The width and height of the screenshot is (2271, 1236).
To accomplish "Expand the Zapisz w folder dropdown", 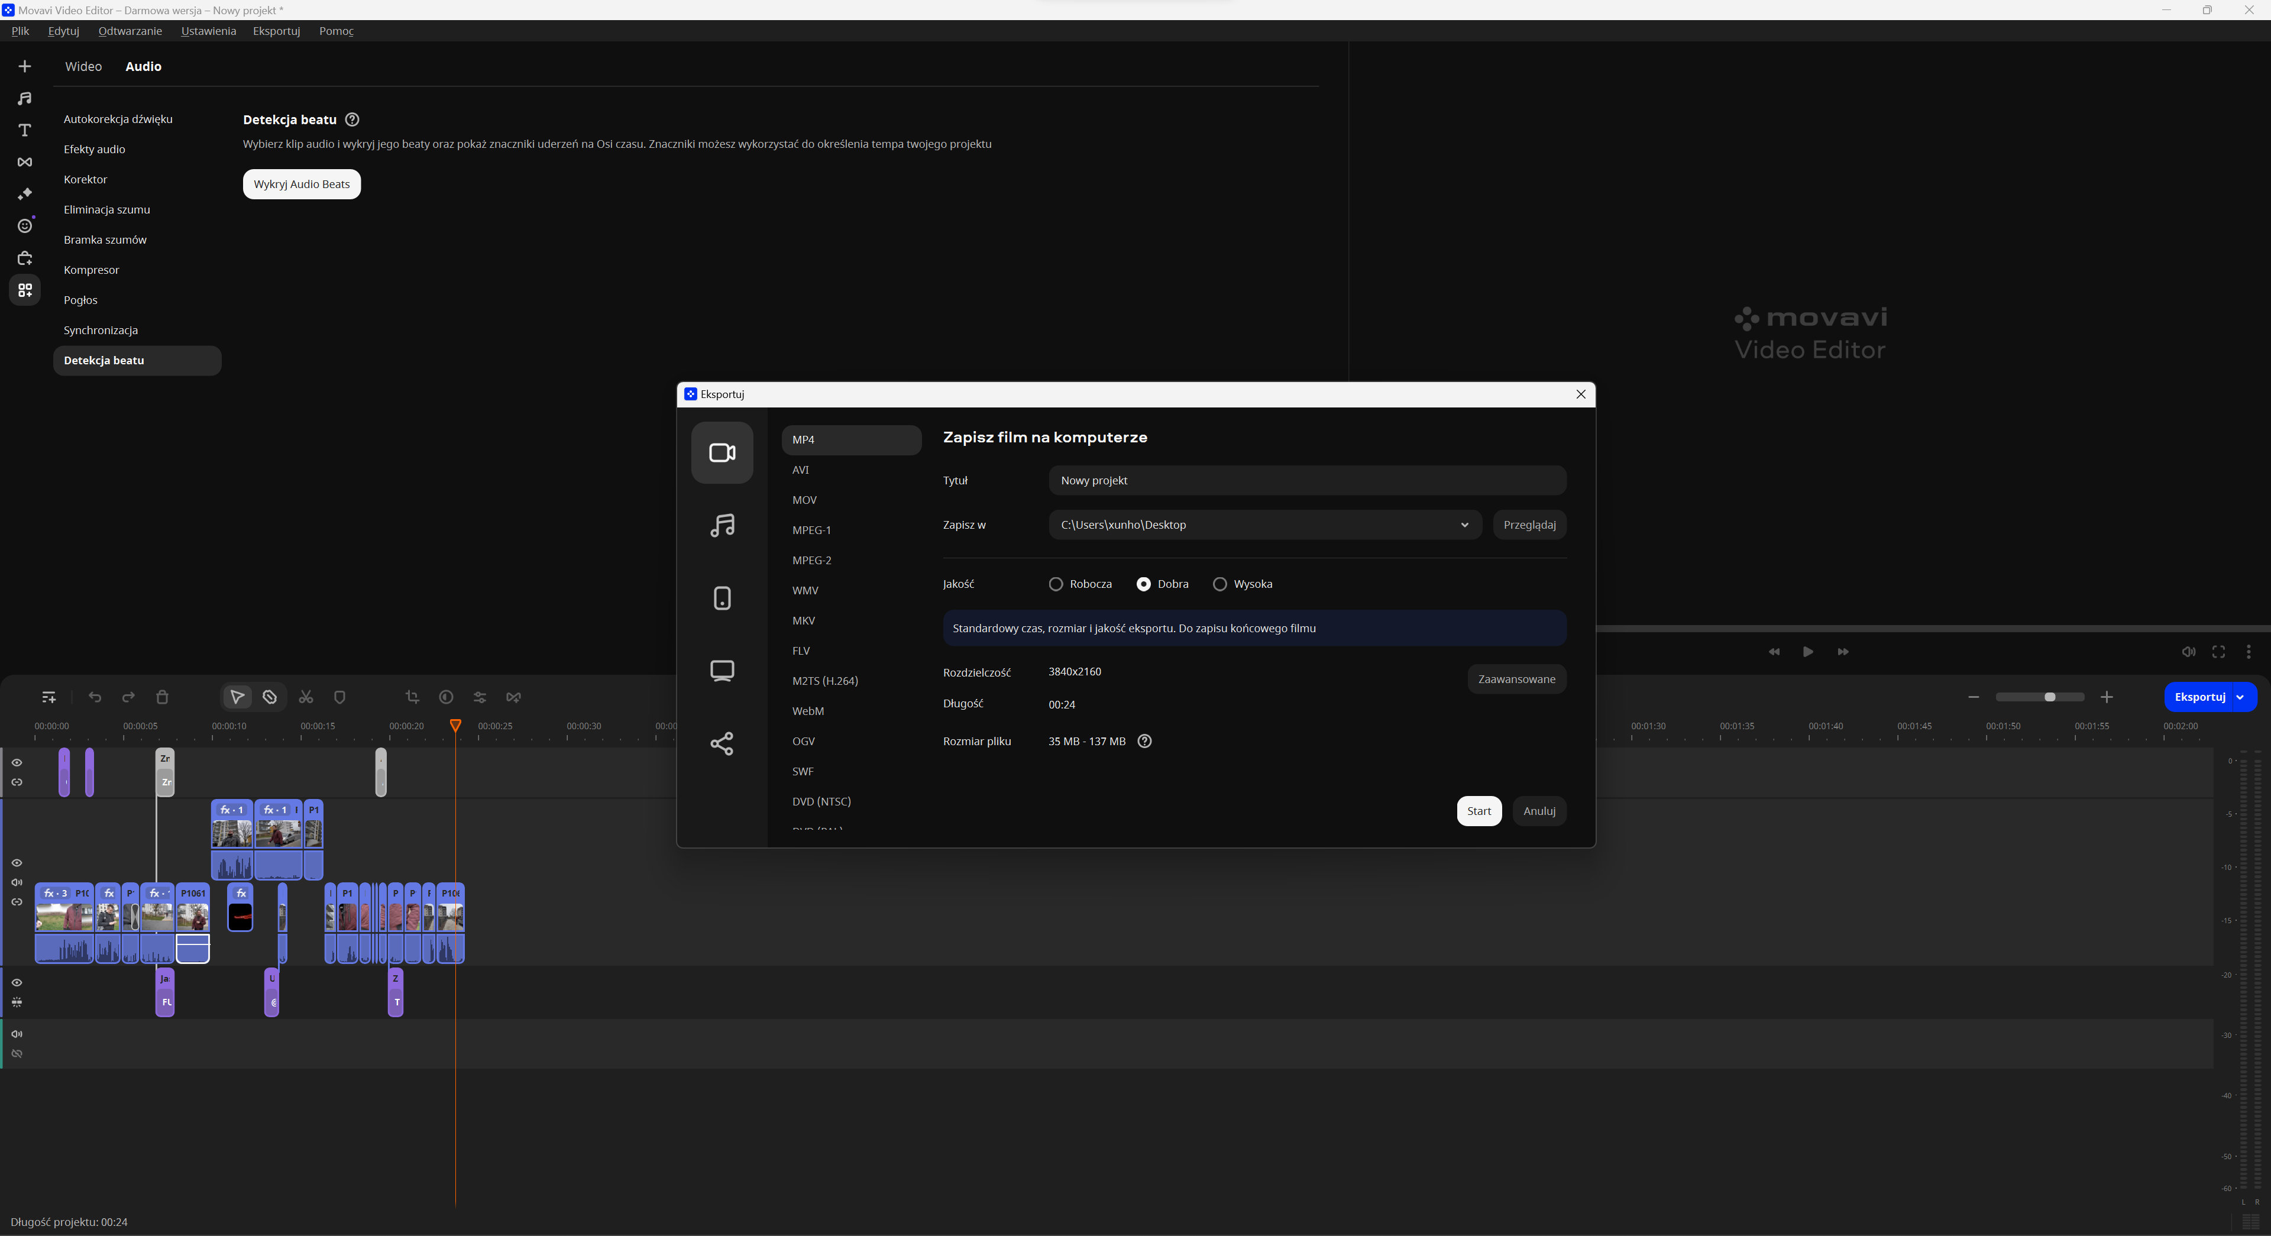I will (x=1464, y=525).
